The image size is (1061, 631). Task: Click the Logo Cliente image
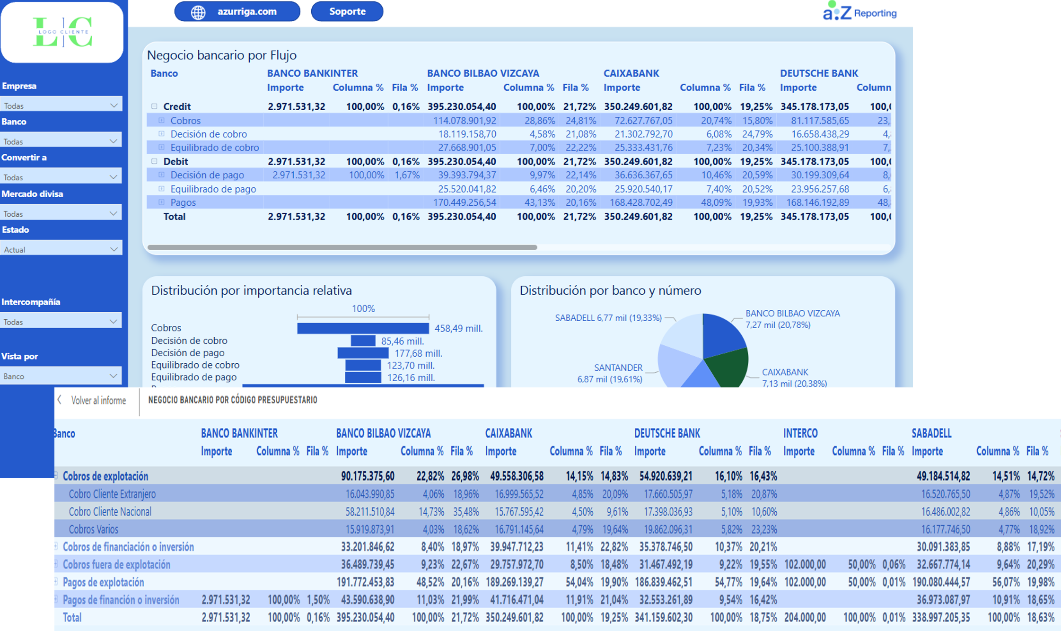click(62, 32)
